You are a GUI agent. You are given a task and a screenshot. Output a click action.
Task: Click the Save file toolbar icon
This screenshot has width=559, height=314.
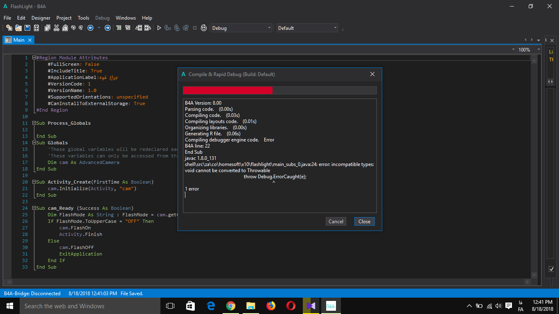pyautogui.click(x=27, y=28)
